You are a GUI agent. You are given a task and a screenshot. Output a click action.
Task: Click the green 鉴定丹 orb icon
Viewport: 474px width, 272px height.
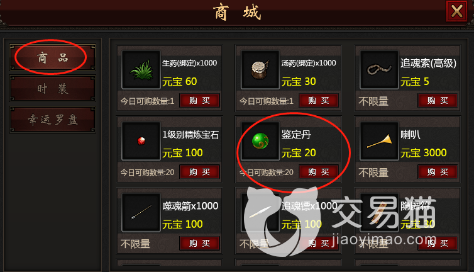point(260,141)
